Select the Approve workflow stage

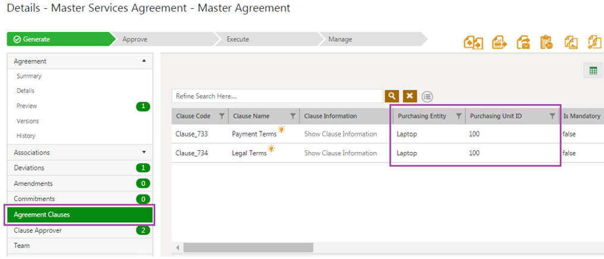coord(135,39)
